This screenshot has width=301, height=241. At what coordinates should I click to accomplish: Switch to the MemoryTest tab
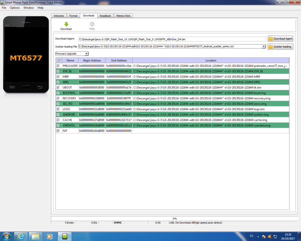123,16
